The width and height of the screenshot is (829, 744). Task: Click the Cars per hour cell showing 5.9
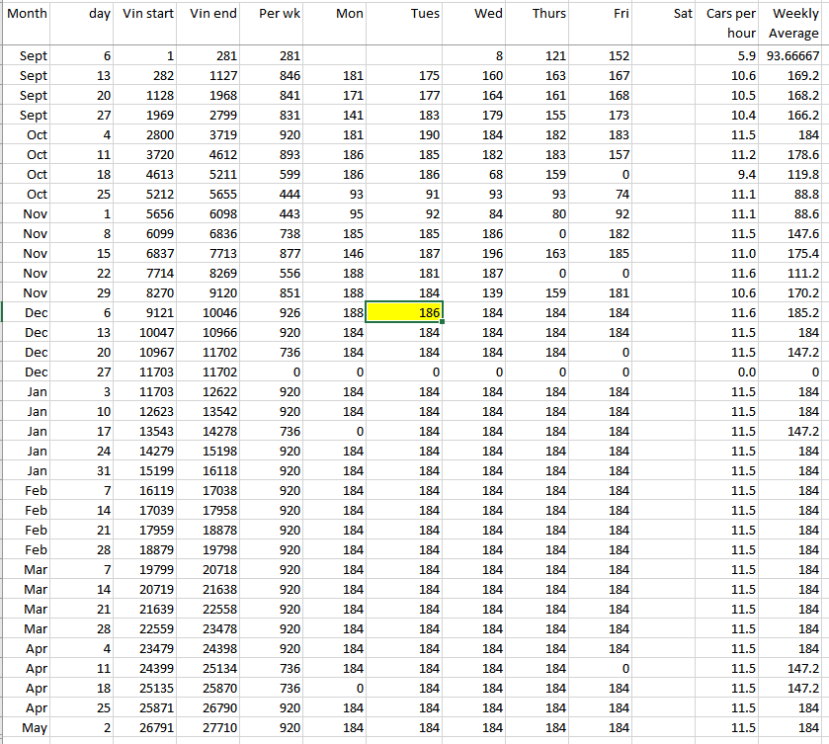click(731, 56)
